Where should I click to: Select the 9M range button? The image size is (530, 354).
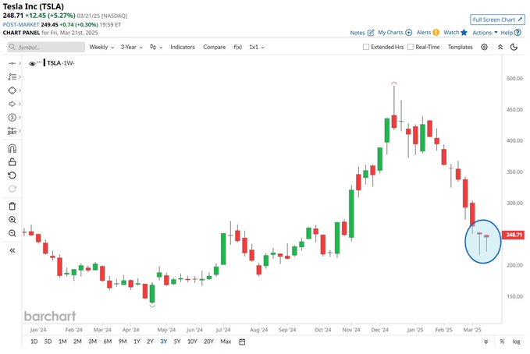(x=123, y=342)
